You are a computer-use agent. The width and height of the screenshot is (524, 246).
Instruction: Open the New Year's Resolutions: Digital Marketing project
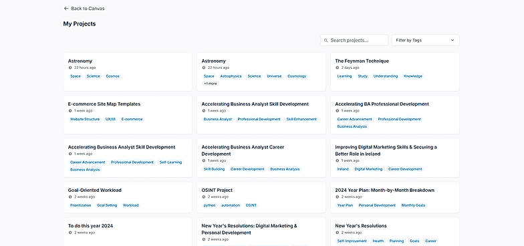coord(249,229)
